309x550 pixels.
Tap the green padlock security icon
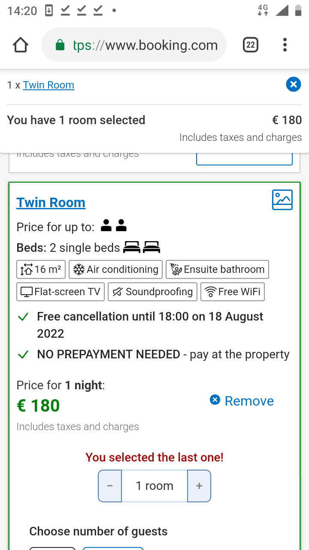click(x=60, y=45)
